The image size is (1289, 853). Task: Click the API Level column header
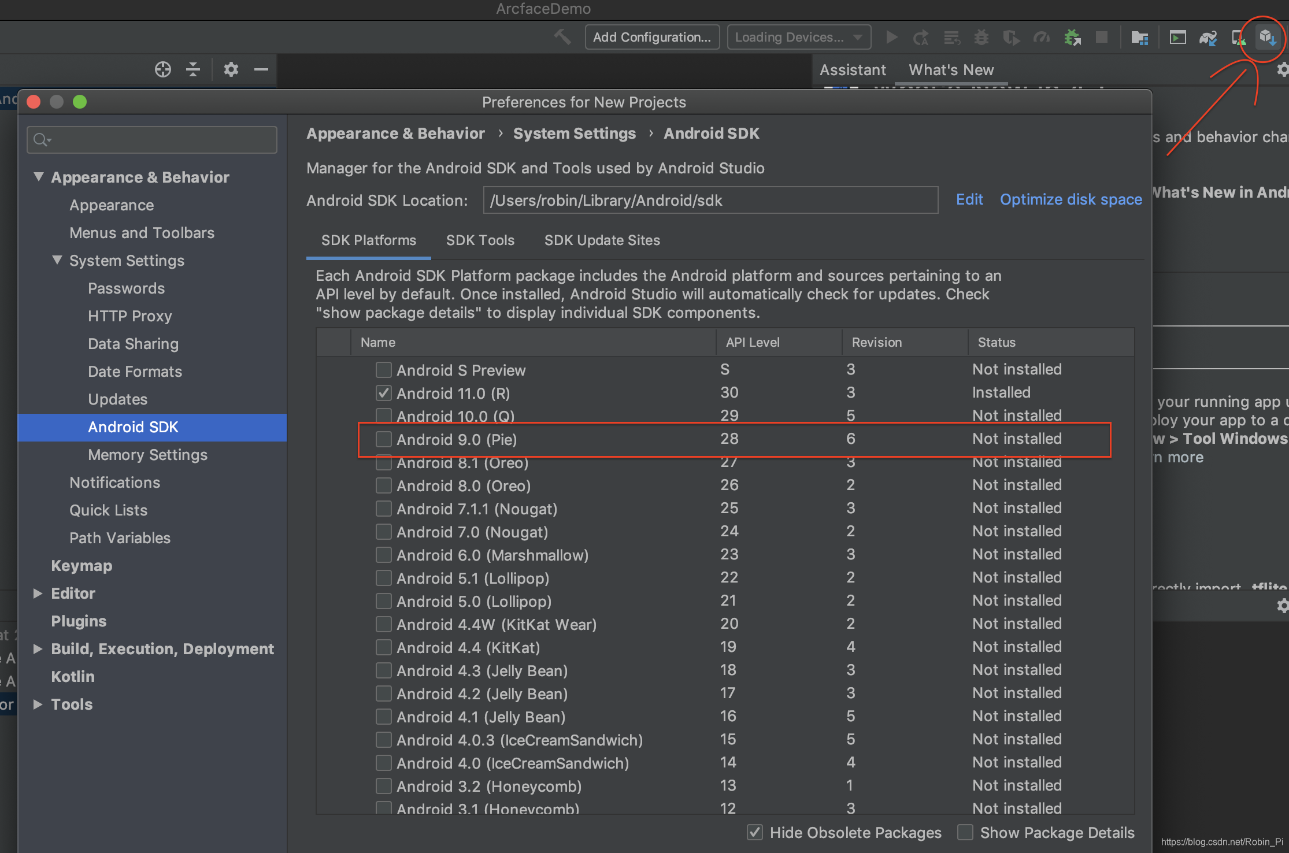click(779, 342)
